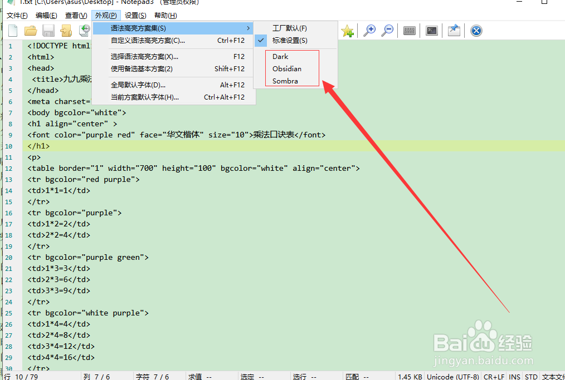Choose 选择语法高亮方案(X)... entry
This screenshot has width=565, height=380.
(x=173, y=57)
